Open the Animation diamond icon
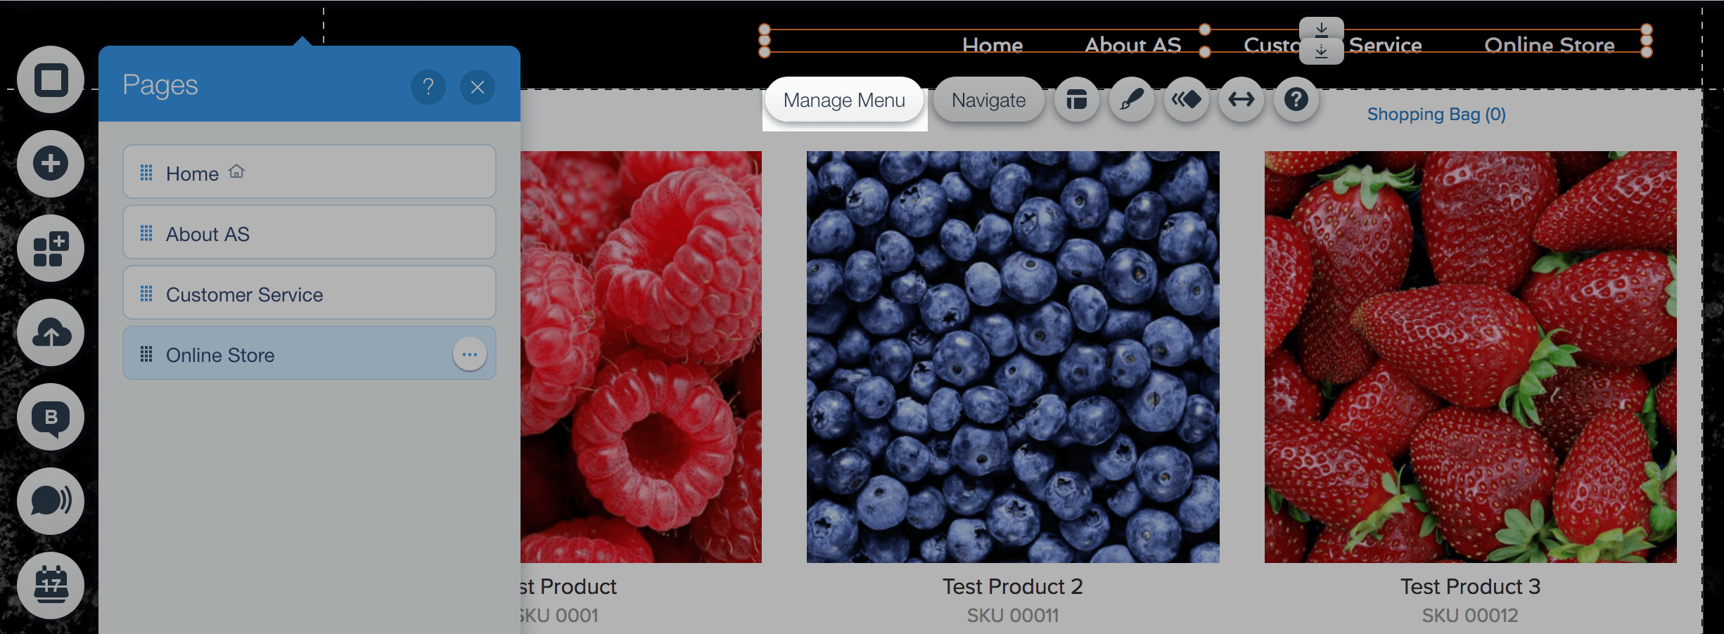Image resolution: width=1724 pixels, height=634 pixels. point(1186,100)
